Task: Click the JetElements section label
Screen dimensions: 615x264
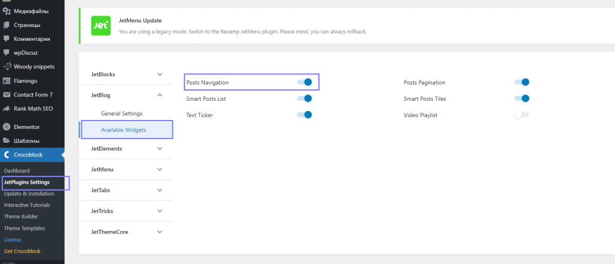Action: (x=107, y=148)
